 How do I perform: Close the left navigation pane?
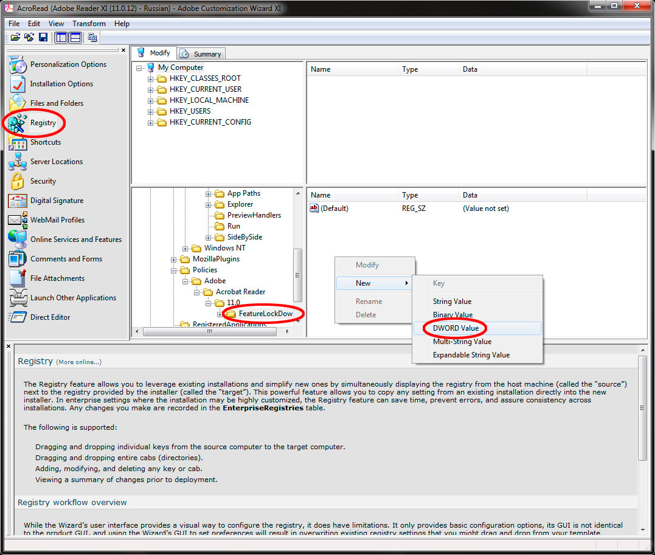click(123, 50)
